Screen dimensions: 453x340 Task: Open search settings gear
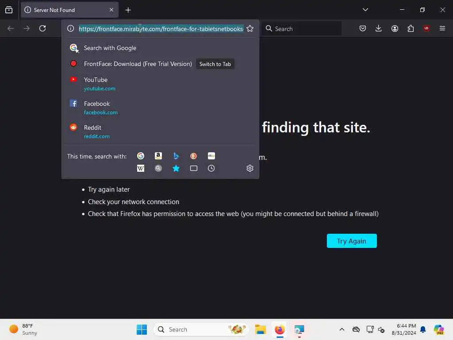pos(250,168)
